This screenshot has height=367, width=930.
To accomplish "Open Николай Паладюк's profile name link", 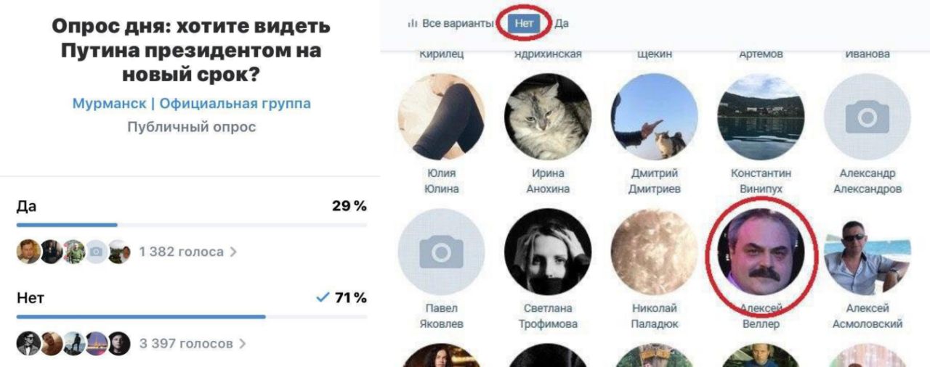I will tap(654, 316).
